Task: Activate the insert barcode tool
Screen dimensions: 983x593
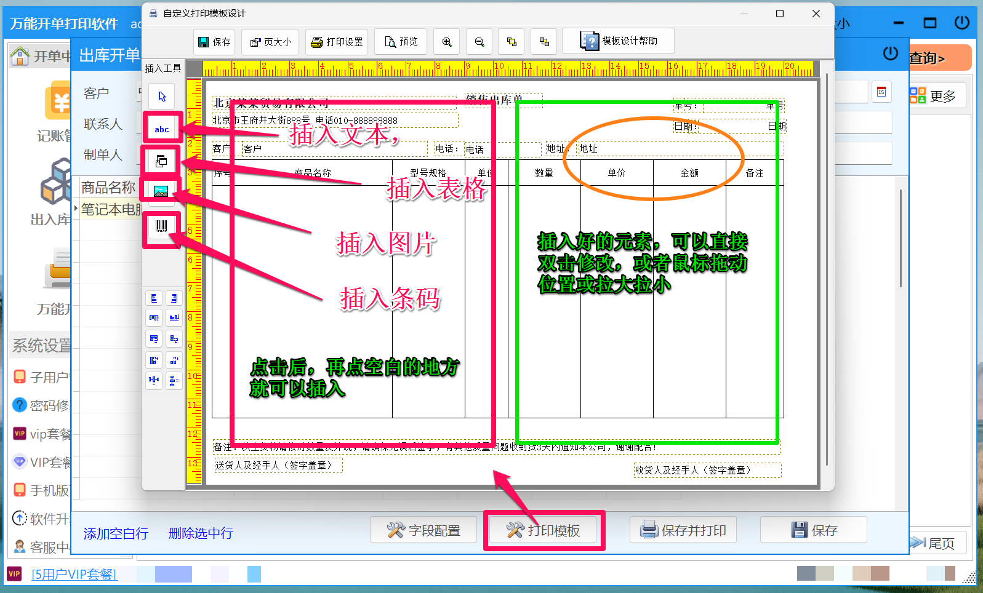Action: (161, 226)
